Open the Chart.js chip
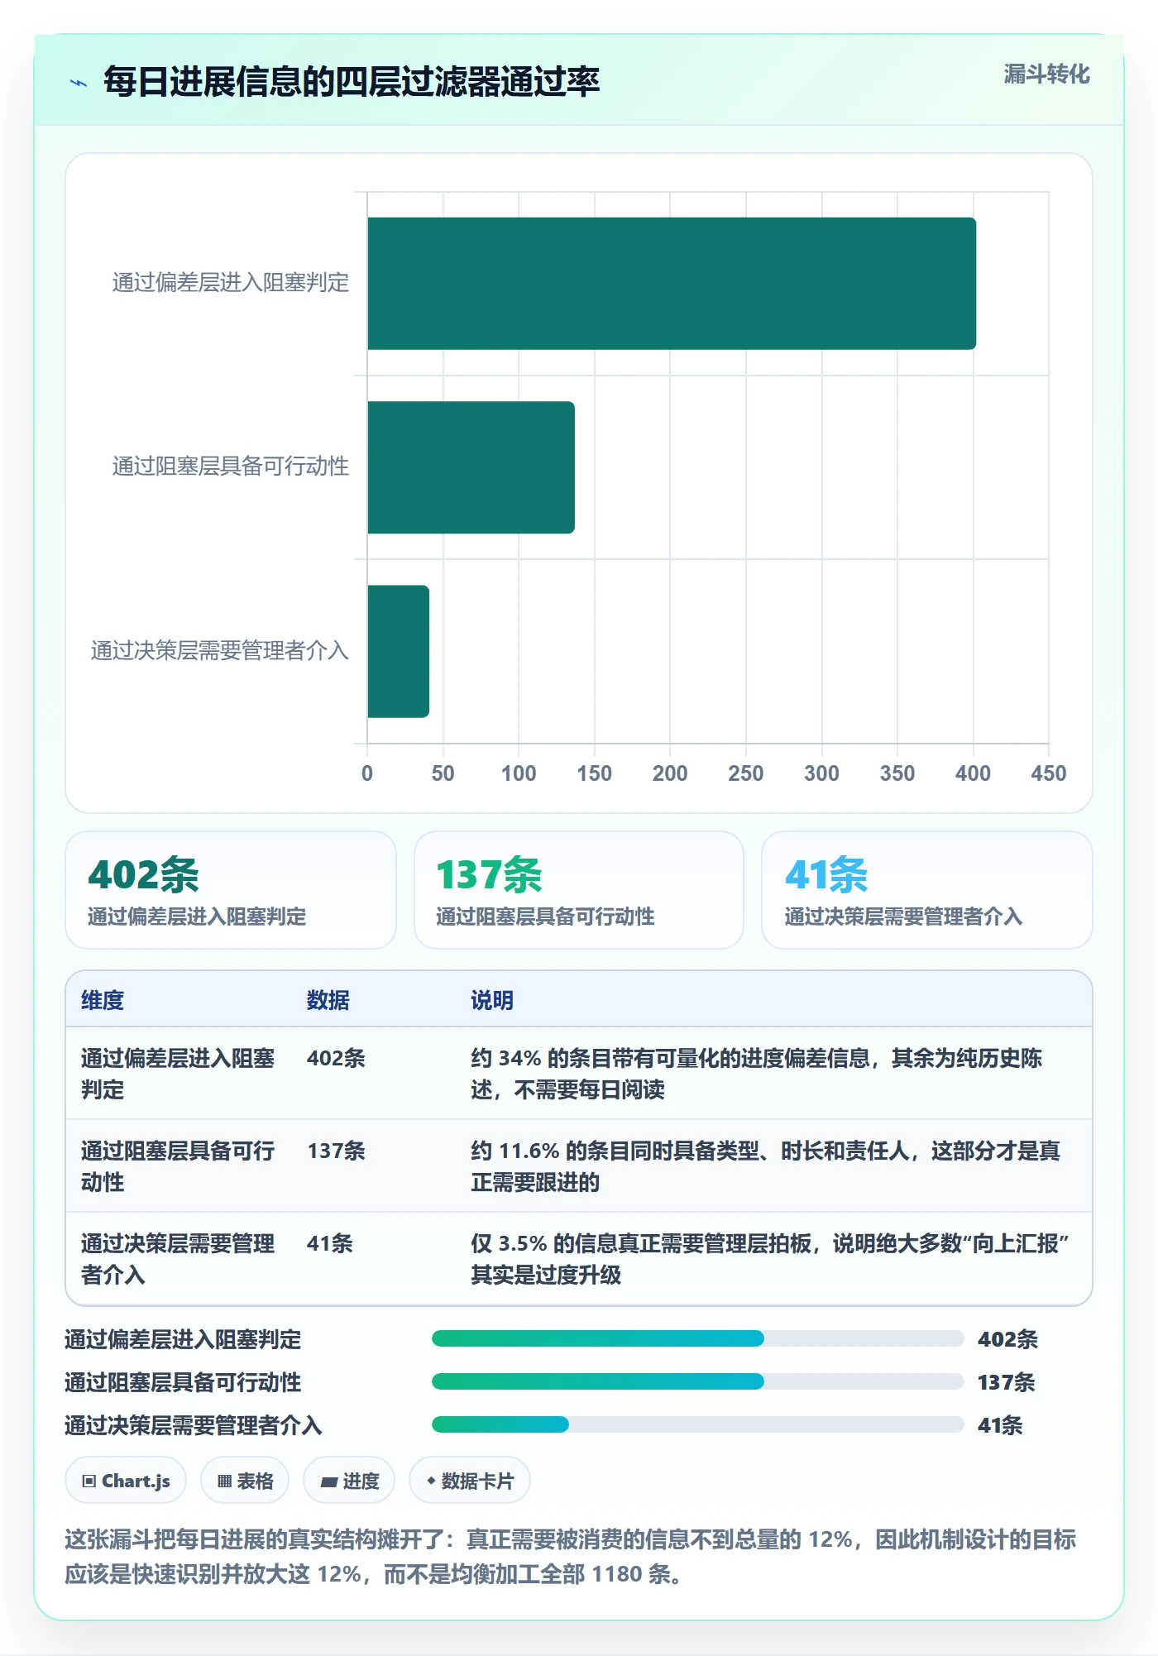This screenshot has width=1158, height=1656. 126,1481
